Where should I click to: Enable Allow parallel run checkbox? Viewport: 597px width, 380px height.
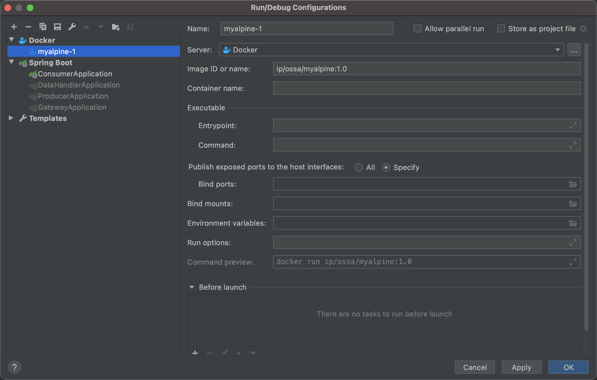click(x=417, y=29)
